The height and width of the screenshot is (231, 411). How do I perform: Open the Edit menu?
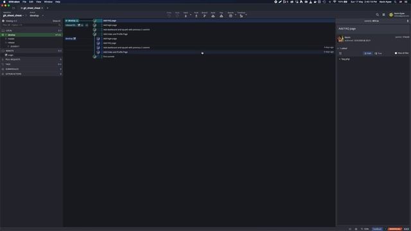[x=31, y=2]
